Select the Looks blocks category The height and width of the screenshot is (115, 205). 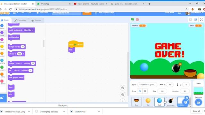pyautogui.click(x=2, y=33)
